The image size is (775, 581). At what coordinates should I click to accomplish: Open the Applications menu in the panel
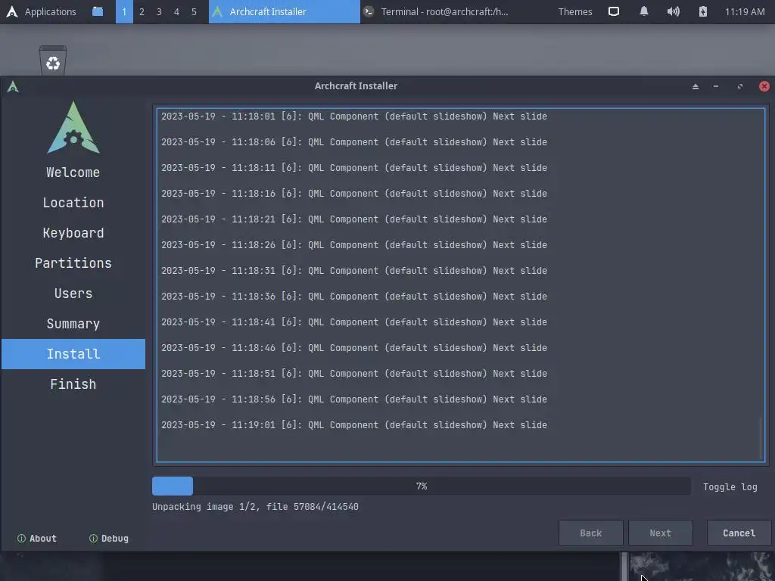click(51, 11)
